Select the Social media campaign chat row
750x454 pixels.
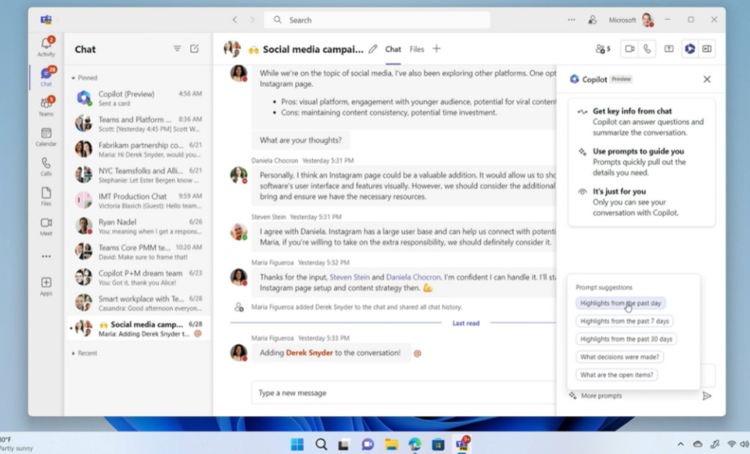[x=138, y=328]
